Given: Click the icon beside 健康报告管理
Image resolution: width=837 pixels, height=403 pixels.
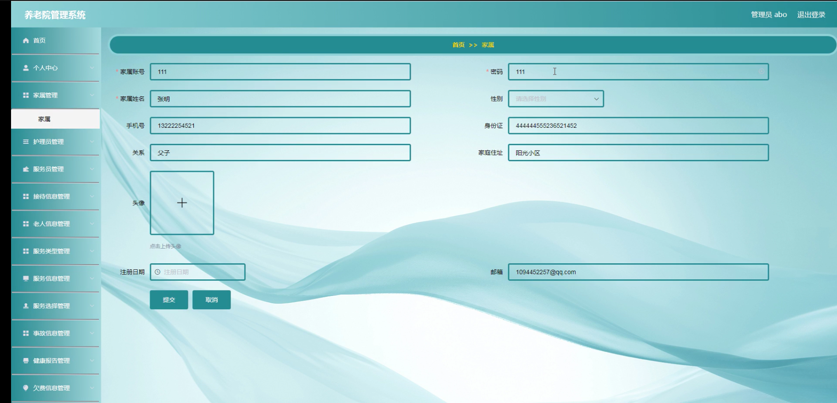Looking at the screenshot, I should pyautogui.click(x=26, y=361).
